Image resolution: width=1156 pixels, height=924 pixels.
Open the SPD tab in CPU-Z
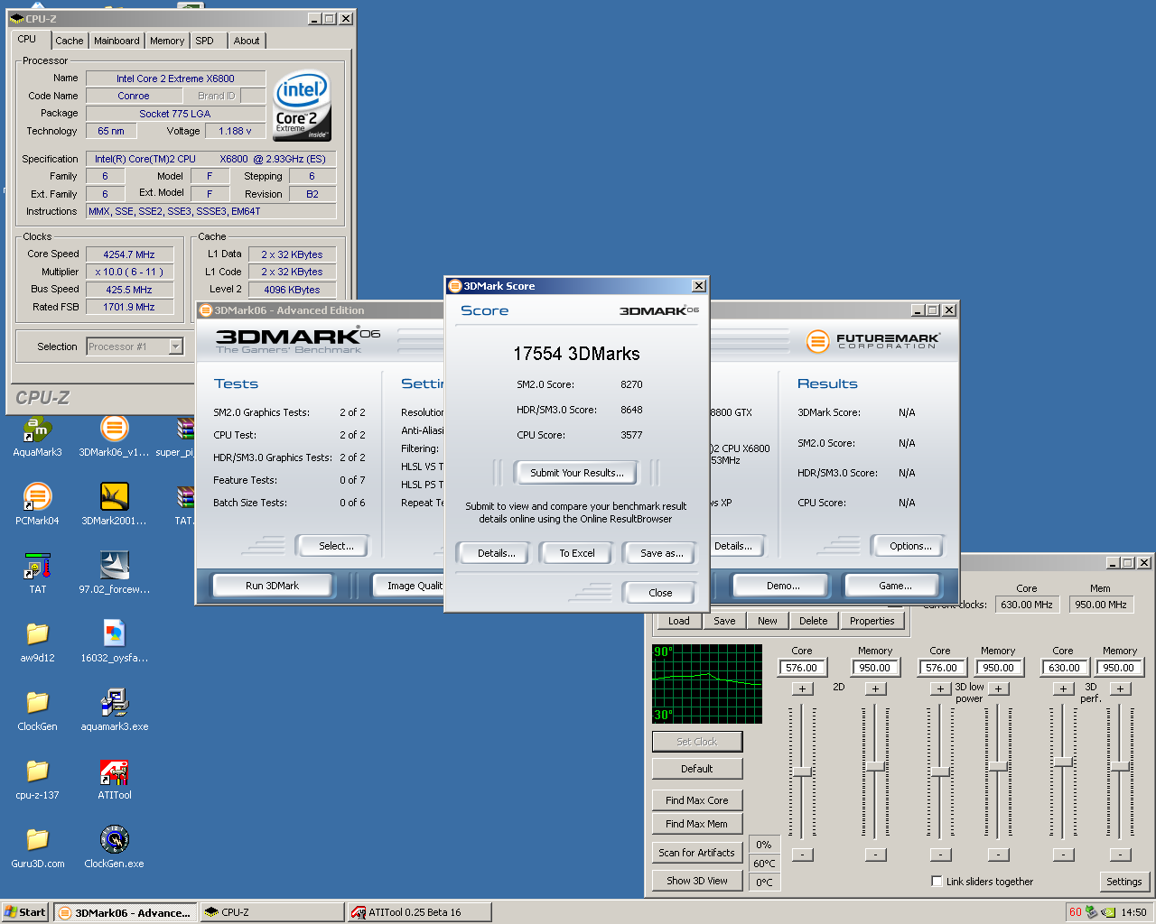[205, 41]
